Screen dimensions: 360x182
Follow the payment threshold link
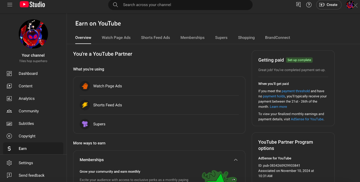tap(296, 91)
